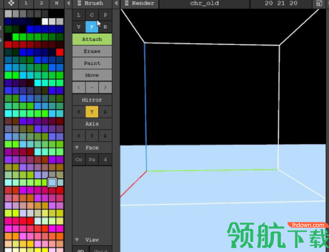Pick the outlined light blue palette swatch
The width and height of the screenshot is (329, 252).
coord(52,182)
